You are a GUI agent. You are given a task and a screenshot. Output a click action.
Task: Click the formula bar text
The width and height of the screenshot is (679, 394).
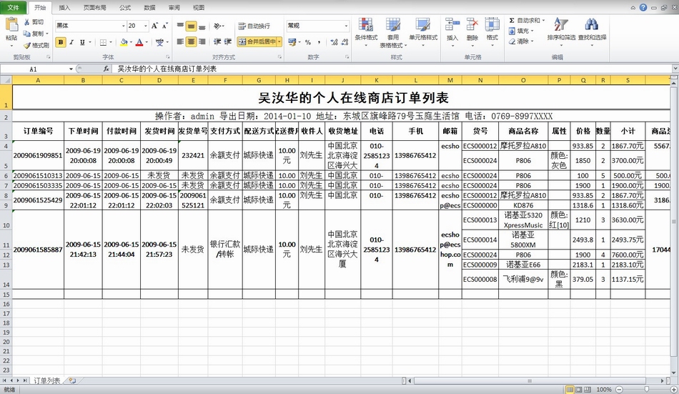pos(167,69)
